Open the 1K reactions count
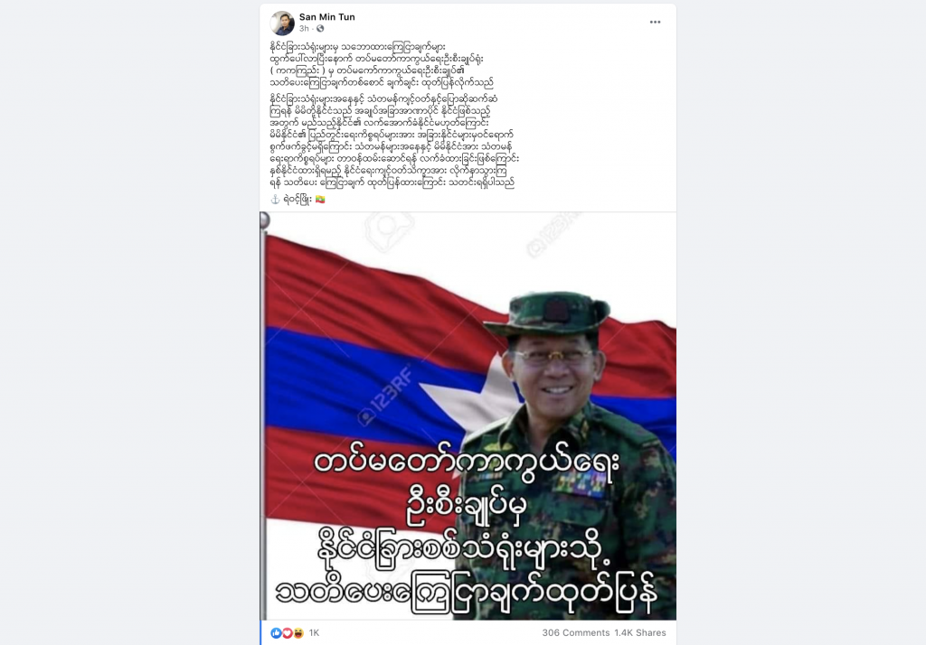Screen dimensions: 926x645 tap(314, 632)
